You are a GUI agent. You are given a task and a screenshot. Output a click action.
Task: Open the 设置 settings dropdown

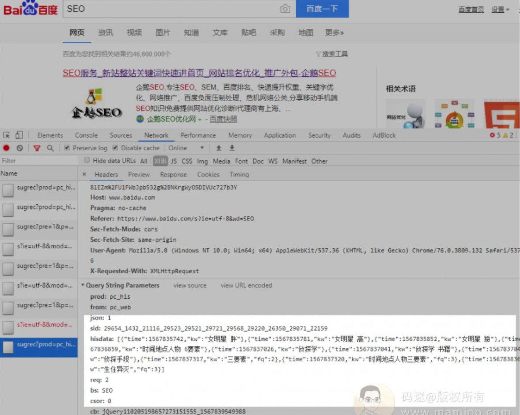pyautogui.click(x=500, y=10)
